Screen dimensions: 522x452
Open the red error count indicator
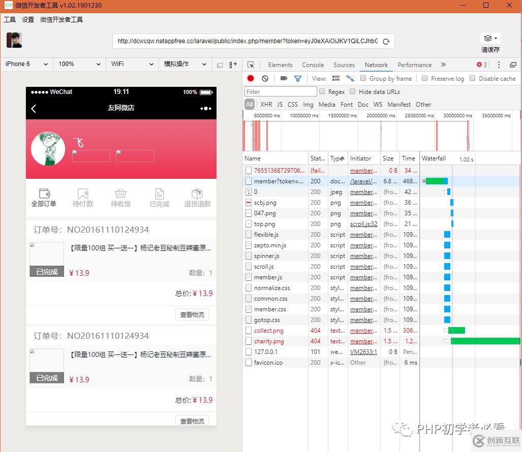(x=482, y=64)
